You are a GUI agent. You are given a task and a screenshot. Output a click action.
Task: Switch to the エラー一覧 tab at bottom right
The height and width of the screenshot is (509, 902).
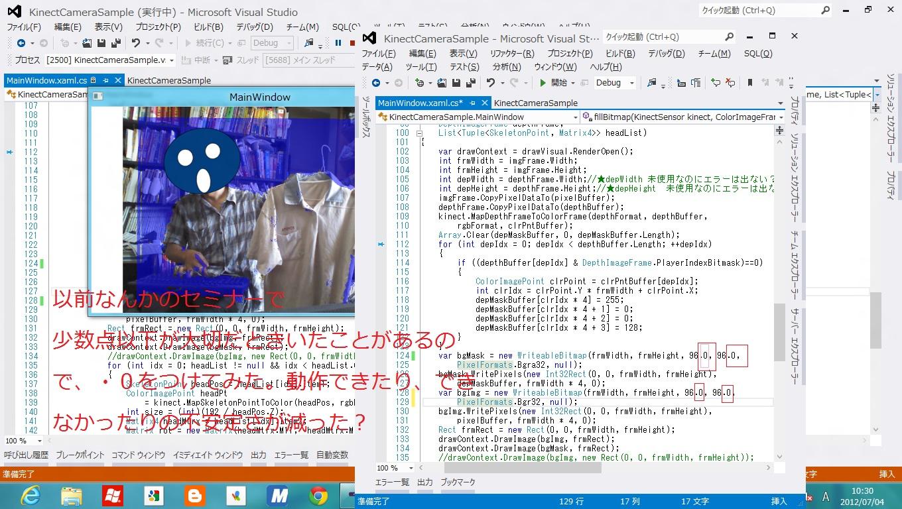(392, 482)
